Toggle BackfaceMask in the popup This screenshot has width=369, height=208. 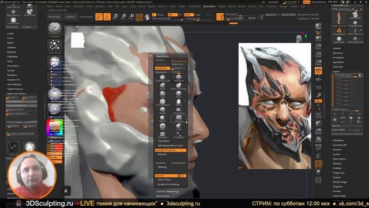[x=178, y=163]
